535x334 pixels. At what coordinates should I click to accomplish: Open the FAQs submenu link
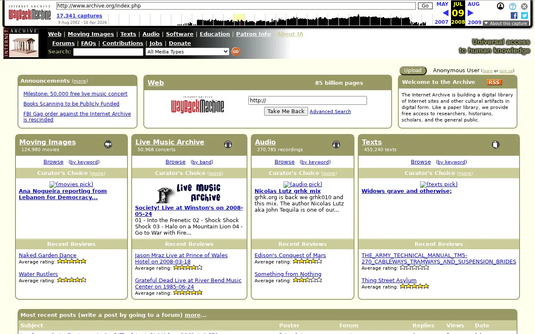click(89, 43)
